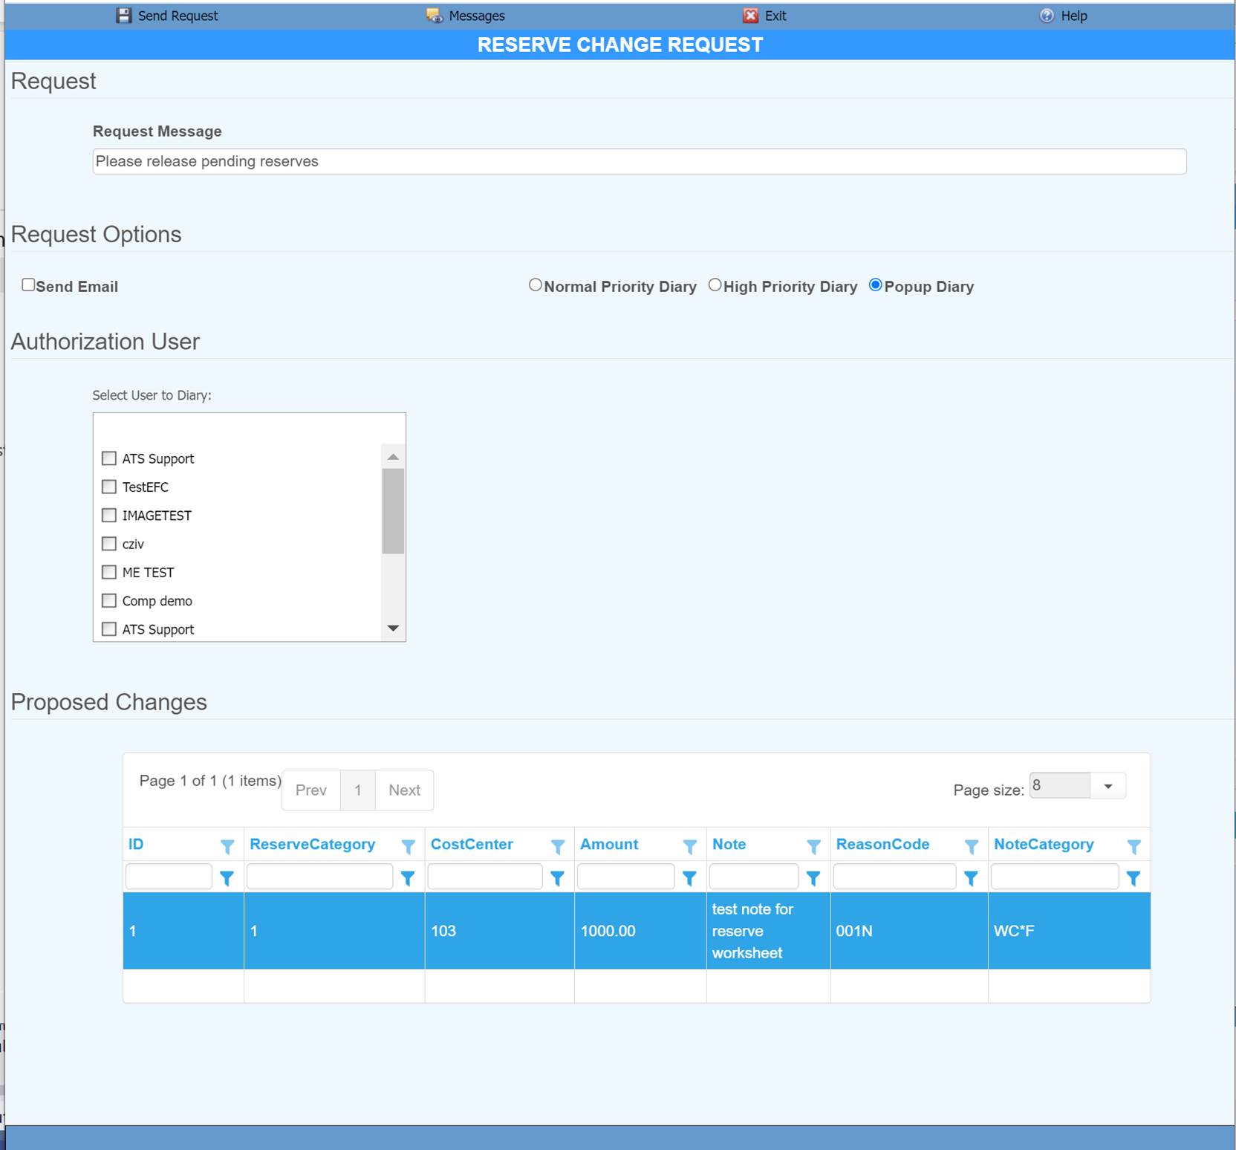Click the Note column filter funnel icon

click(815, 846)
